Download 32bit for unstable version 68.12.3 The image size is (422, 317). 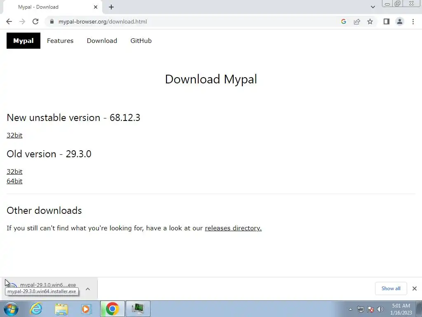click(14, 135)
